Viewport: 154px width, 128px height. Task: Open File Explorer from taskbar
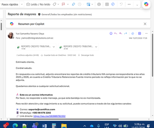[64, 126]
